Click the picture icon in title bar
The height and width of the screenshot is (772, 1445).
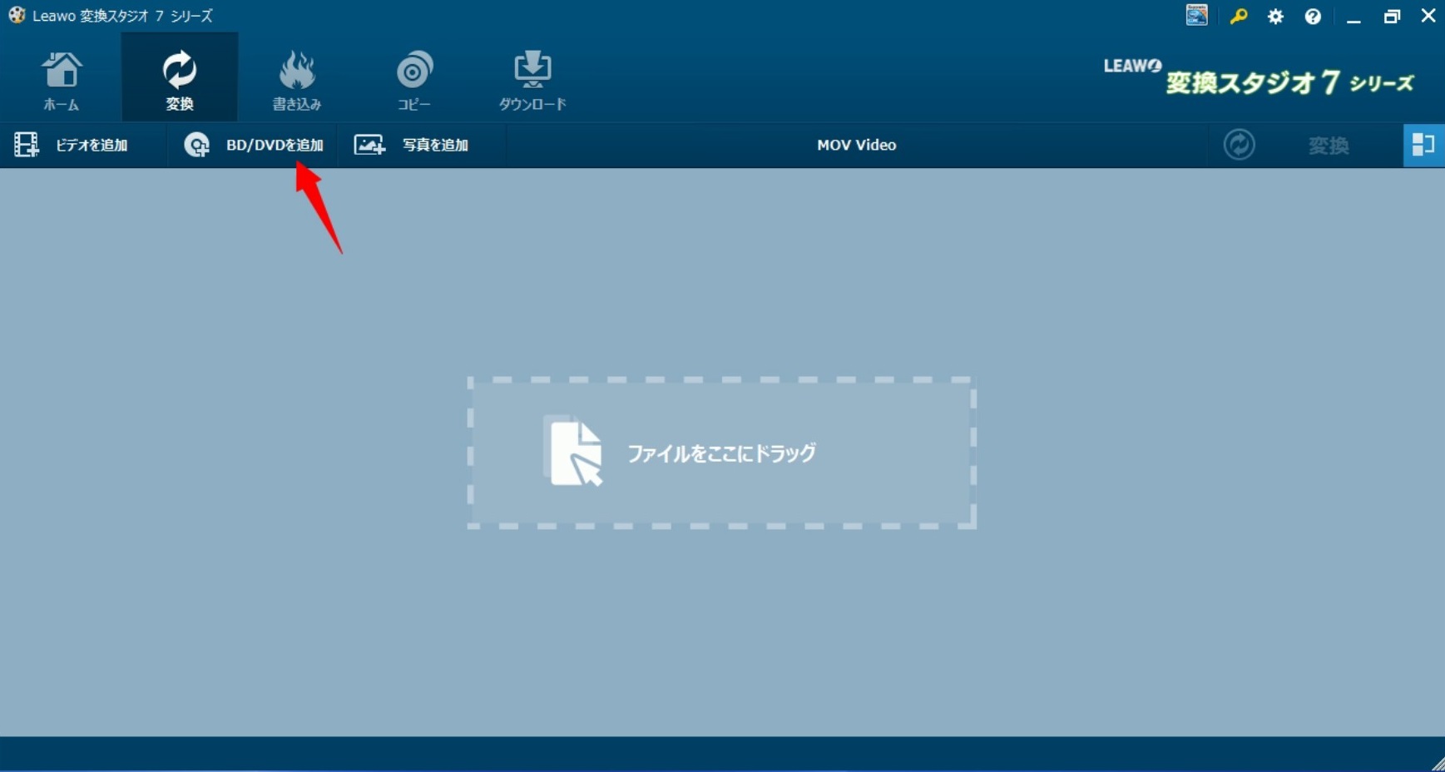tap(1196, 16)
